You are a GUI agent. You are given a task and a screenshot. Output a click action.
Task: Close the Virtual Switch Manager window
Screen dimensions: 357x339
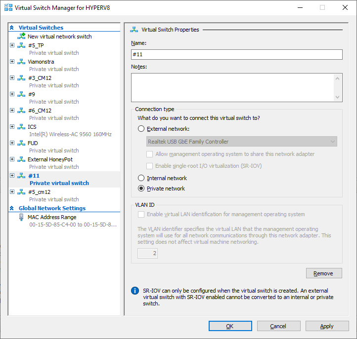point(345,7)
